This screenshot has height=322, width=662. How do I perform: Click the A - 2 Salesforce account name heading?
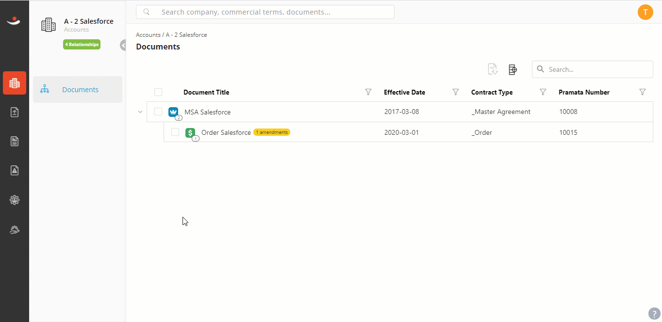89,21
